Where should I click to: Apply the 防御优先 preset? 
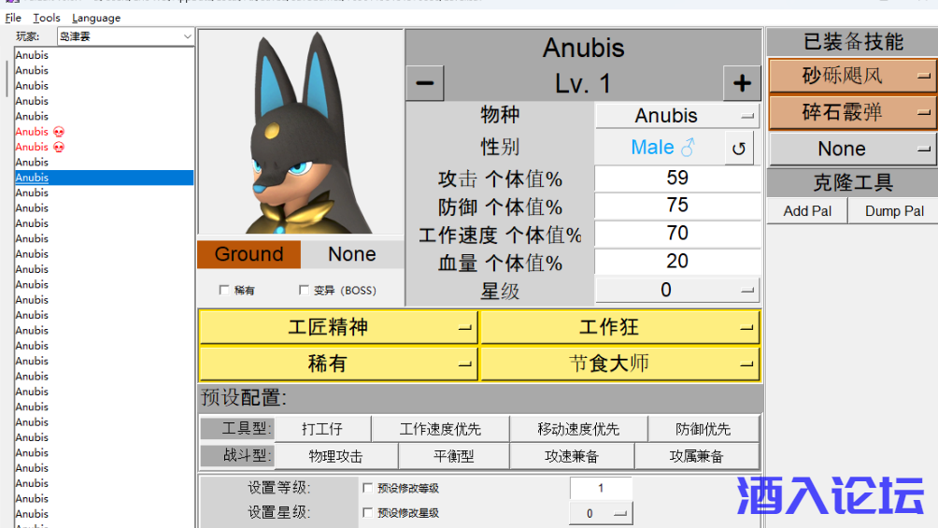[x=703, y=429]
